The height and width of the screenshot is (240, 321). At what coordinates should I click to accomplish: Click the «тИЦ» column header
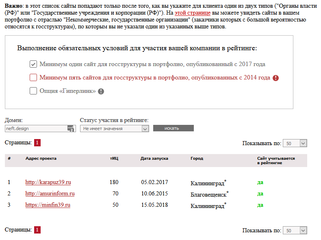click(114, 159)
